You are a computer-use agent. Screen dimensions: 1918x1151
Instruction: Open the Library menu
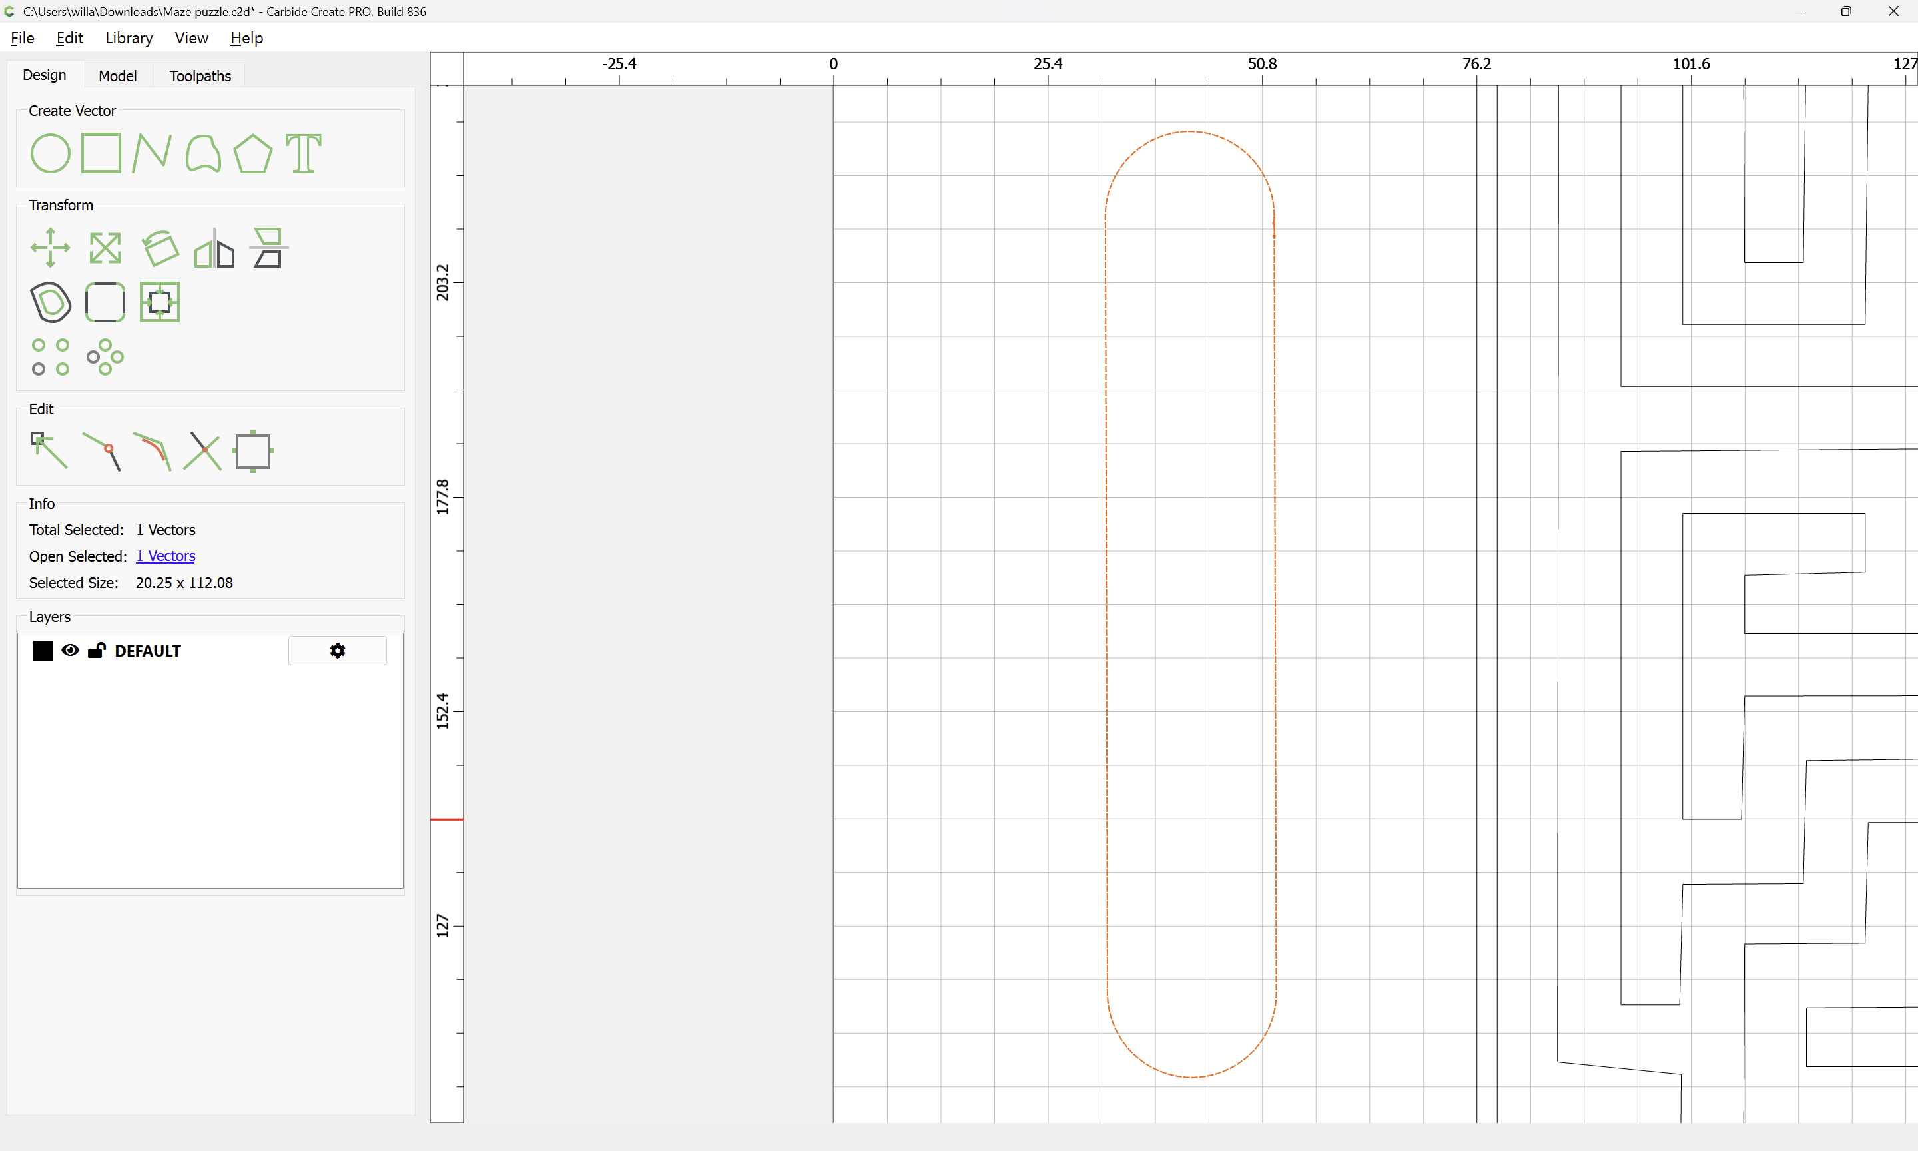(x=129, y=37)
